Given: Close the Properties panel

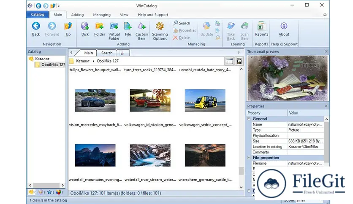Looking at the screenshot, I should point(326,106).
